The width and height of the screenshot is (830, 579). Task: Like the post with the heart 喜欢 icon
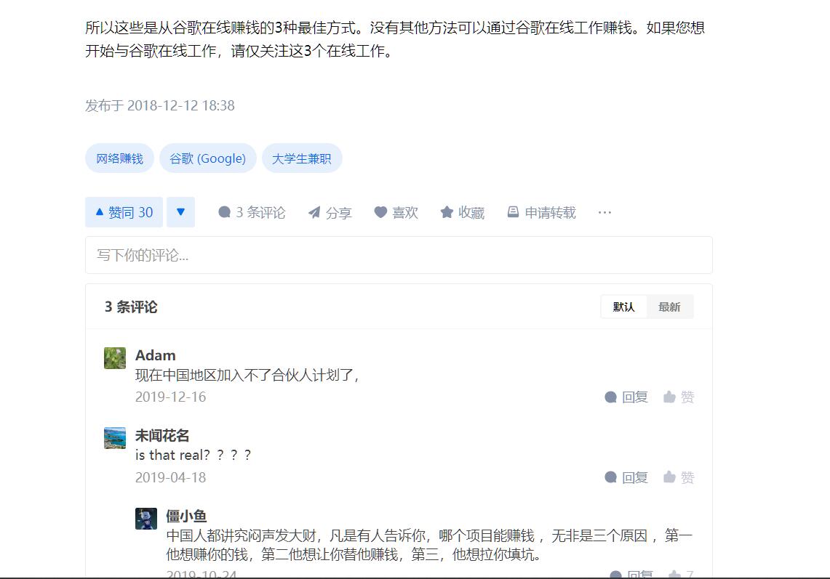[x=396, y=213]
